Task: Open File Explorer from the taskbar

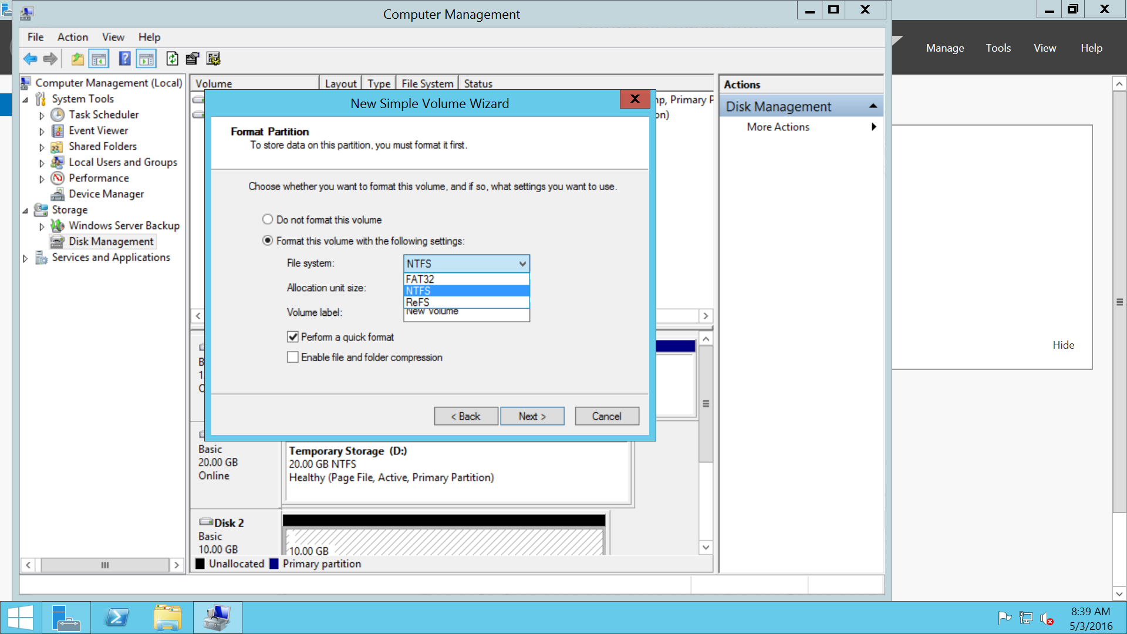Action: click(167, 618)
